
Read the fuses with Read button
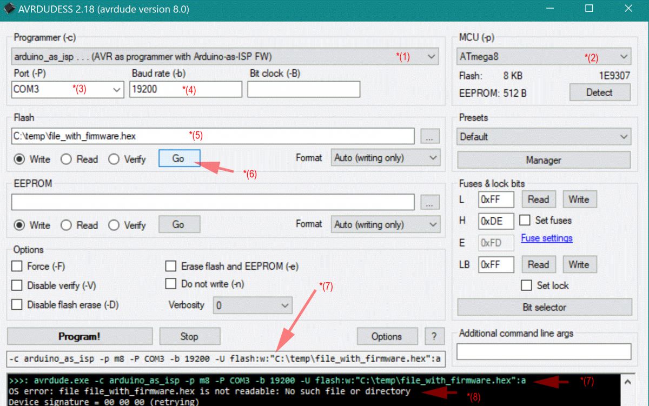point(538,199)
